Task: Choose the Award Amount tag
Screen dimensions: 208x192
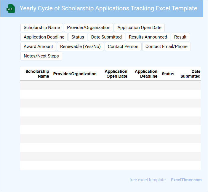Action: [38, 47]
